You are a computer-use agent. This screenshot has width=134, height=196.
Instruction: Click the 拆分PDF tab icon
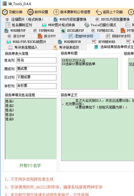click(x=9, y=36)
